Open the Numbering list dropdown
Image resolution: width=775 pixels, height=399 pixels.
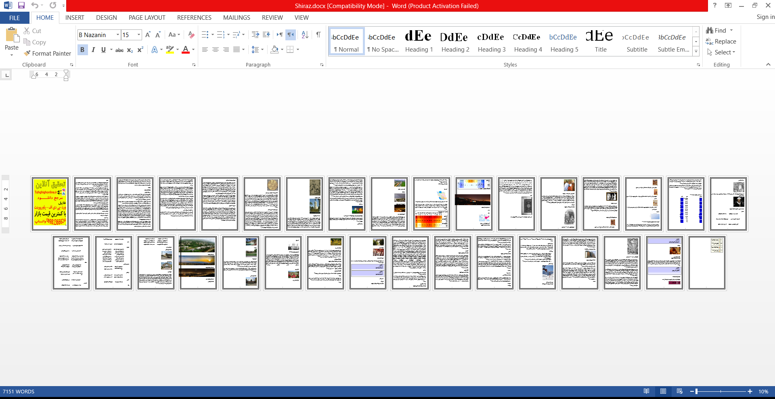click(228, 35)
